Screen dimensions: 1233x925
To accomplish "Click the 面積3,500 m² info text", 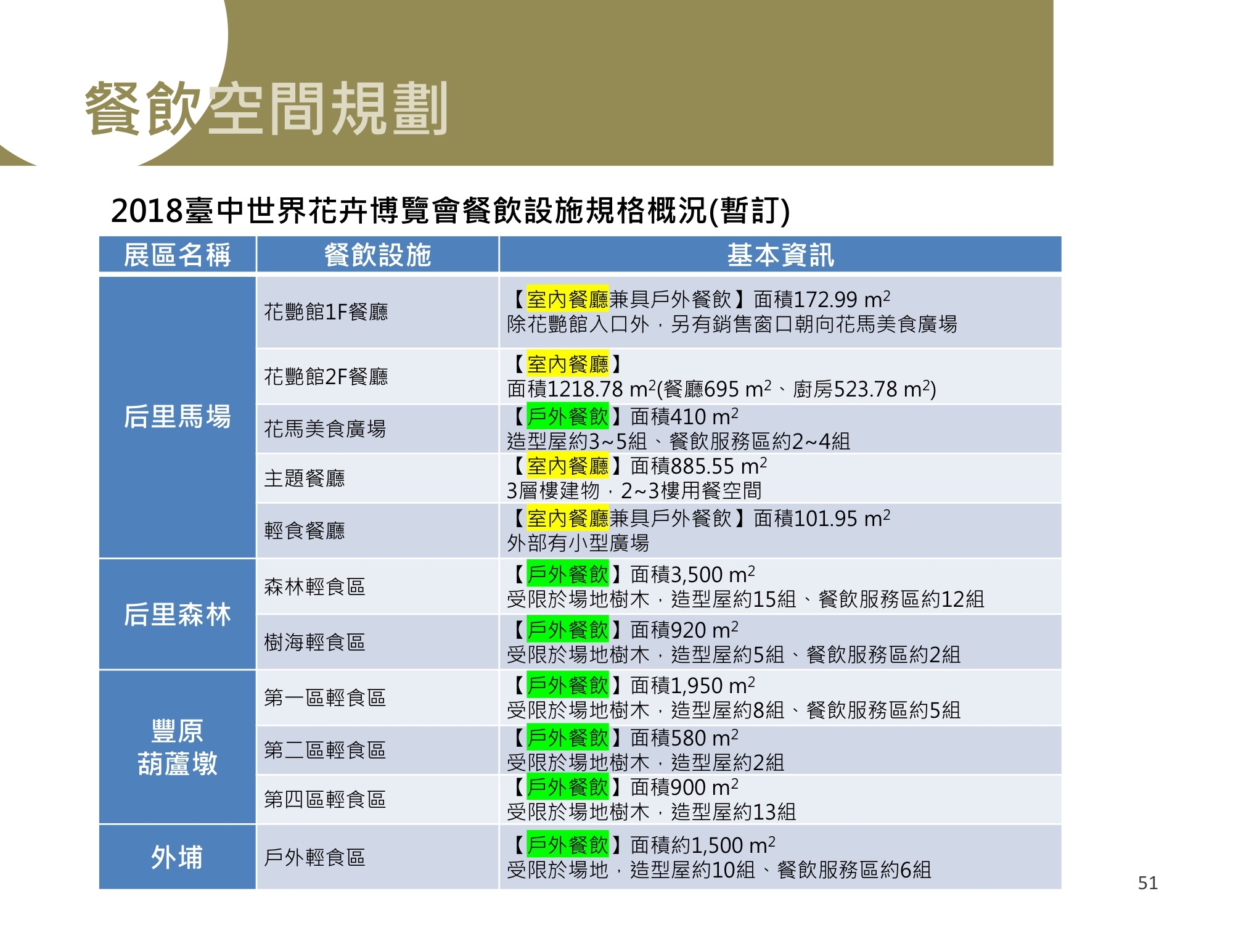I will (x=692, y=575).
